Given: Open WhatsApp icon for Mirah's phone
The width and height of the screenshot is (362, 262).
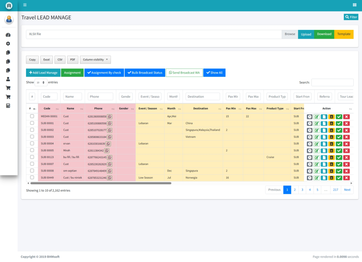Looking at the screenshot, I should tap(107, 151).
